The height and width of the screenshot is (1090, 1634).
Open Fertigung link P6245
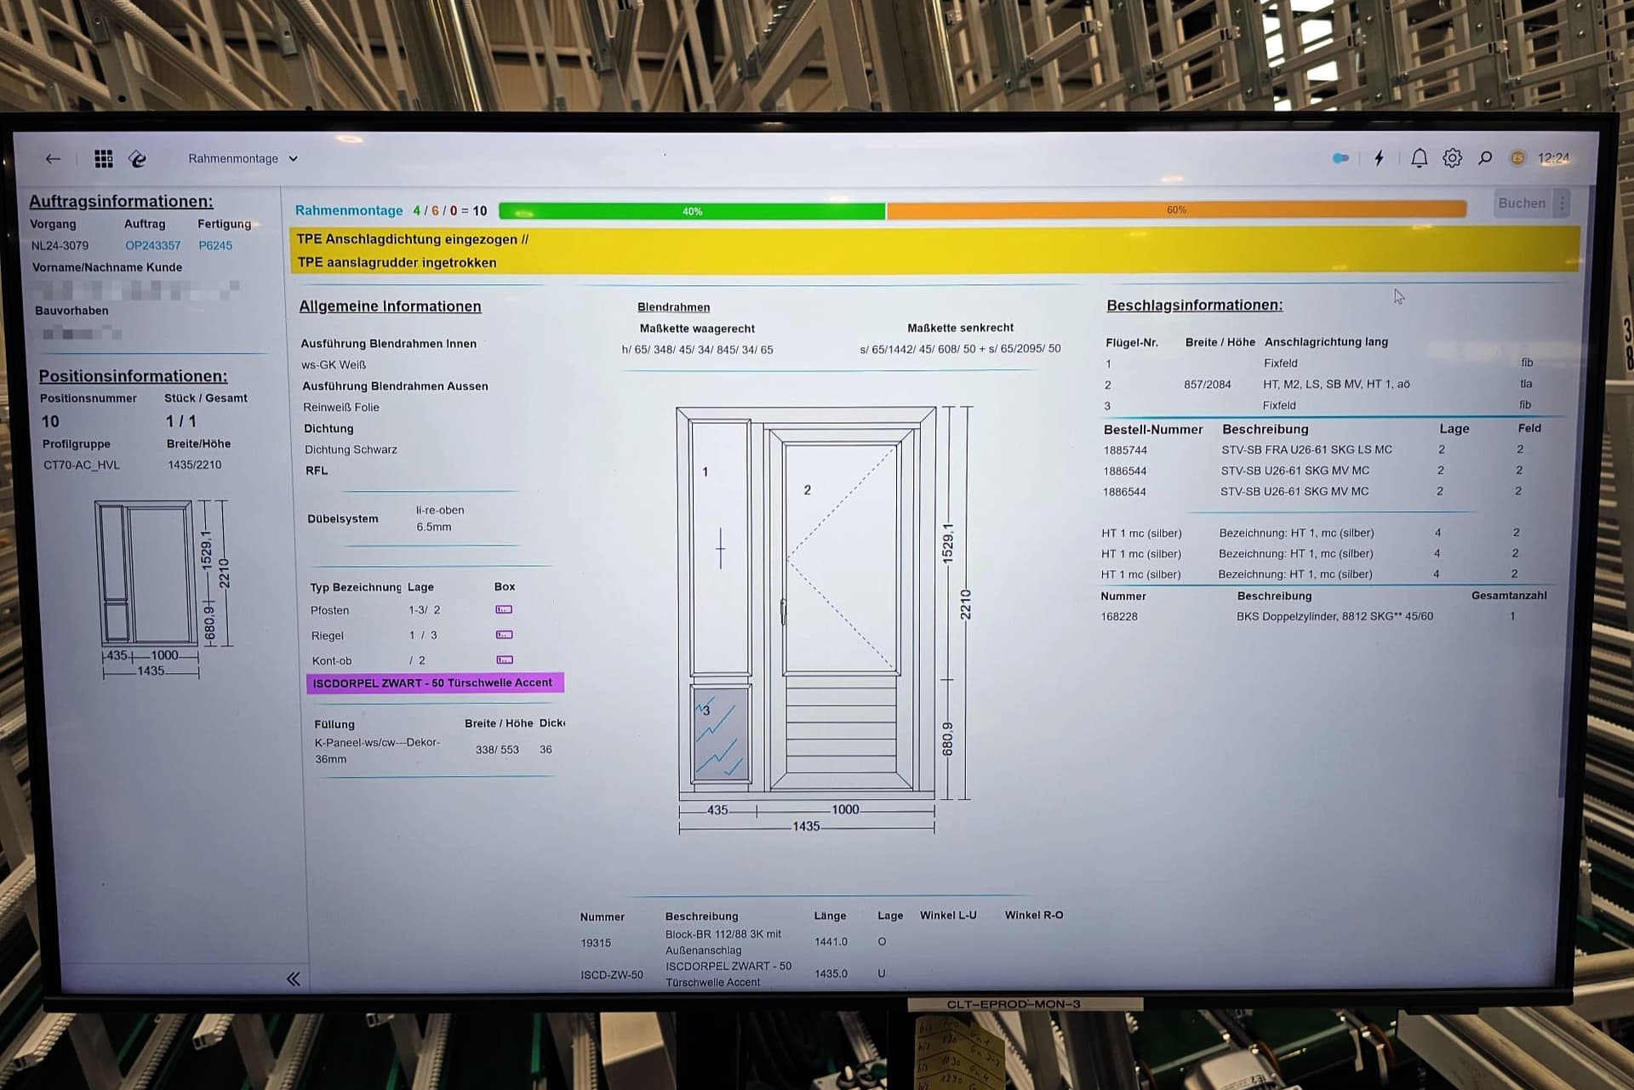(215, 246)
